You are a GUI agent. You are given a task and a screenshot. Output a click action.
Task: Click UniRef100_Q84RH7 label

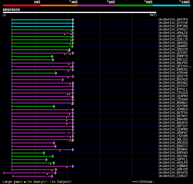point(173,46)
